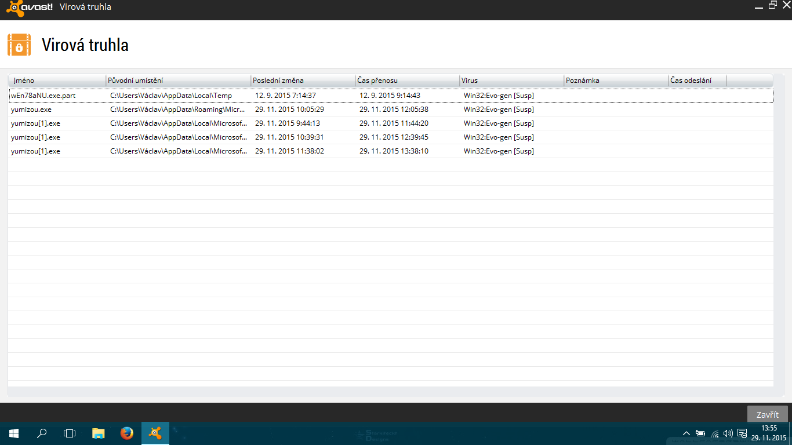The width and height of the screenshot is (792, 445).
Task: Click the Local\Temp path cell
Action: [x=171, y=96]
